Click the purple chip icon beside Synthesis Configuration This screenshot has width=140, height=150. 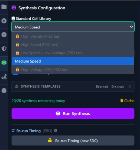[14, 8]
